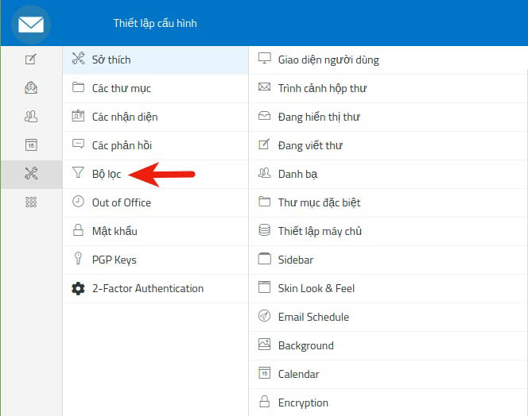
Task: Open Background preferences
Action: [388, 345]
